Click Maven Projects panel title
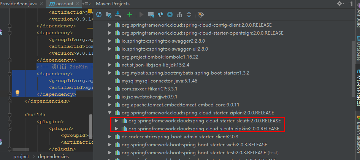The height and width of the screenshot is (160, 360). pyautogui.click(x=113, y=4)
